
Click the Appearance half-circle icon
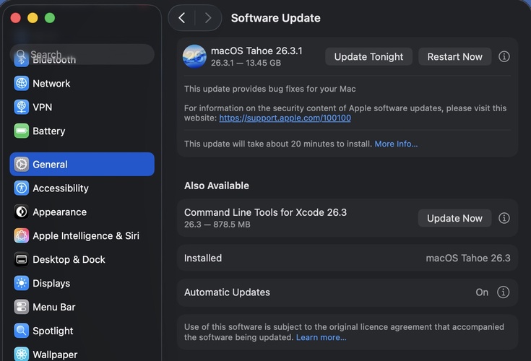coord(22,212)
